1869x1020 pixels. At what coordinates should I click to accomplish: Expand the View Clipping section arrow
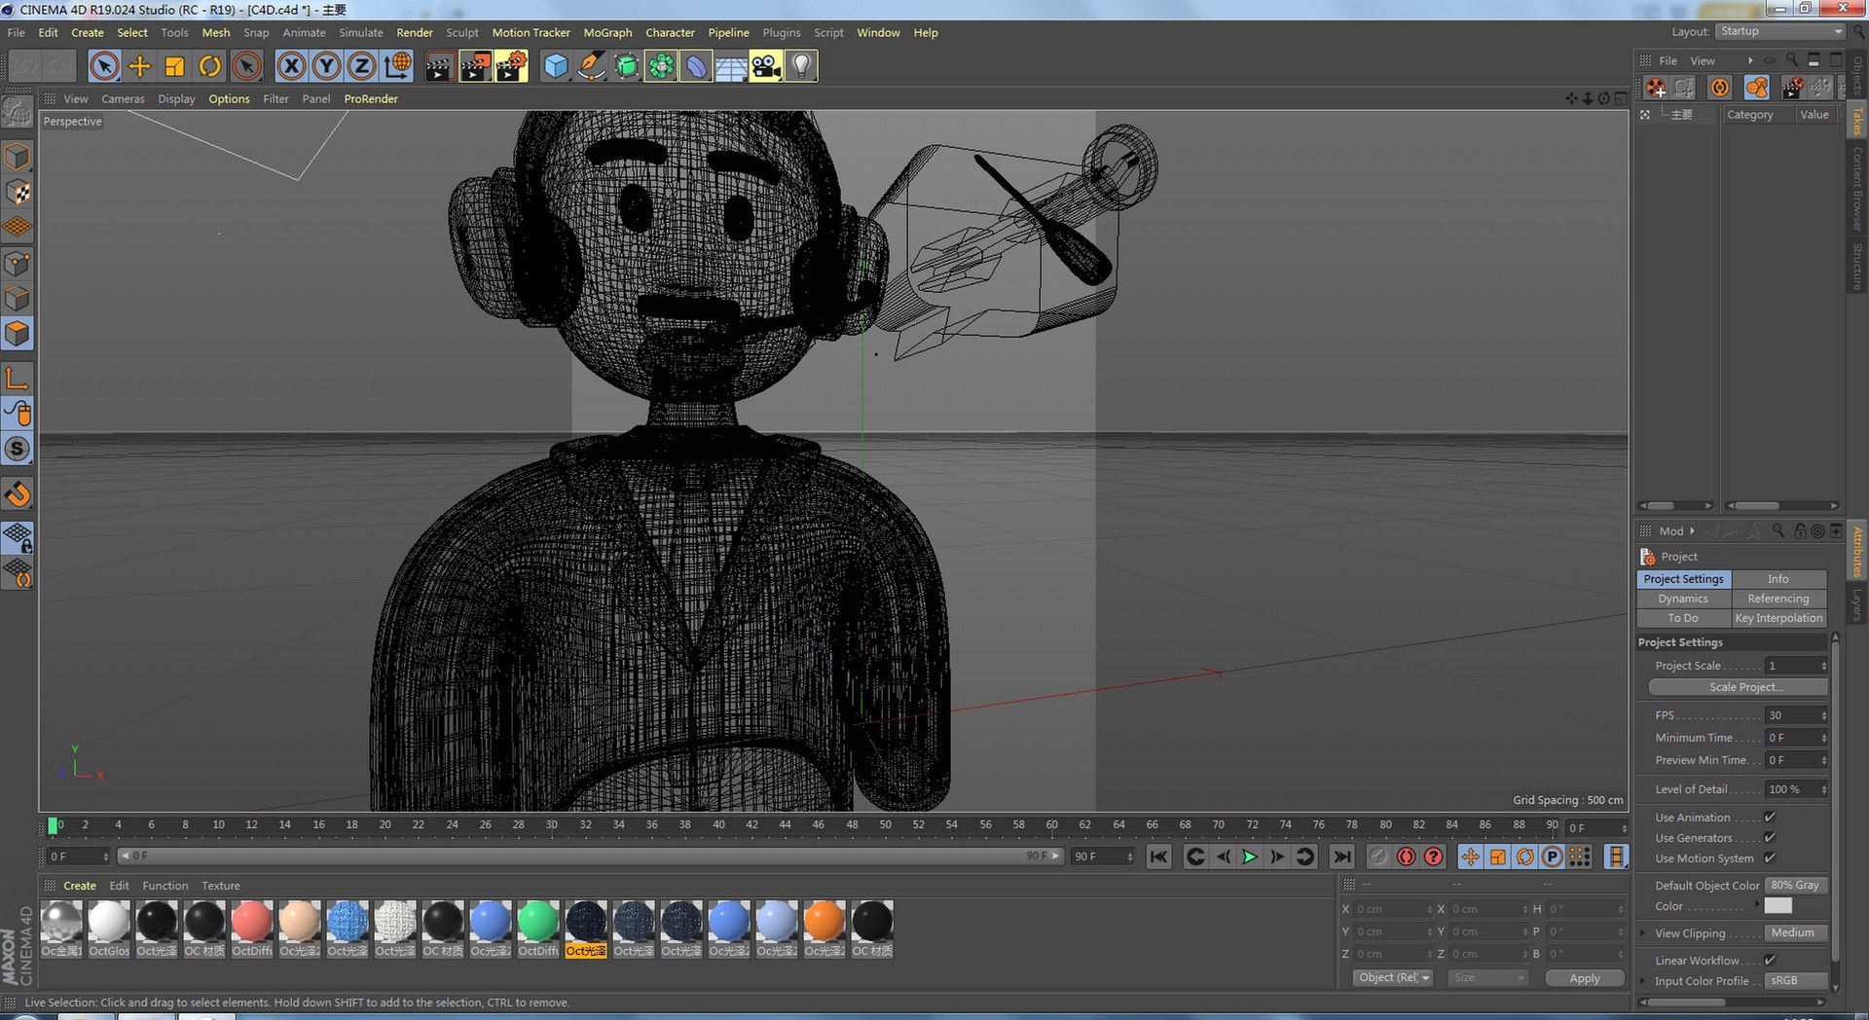click(1643, 933)
